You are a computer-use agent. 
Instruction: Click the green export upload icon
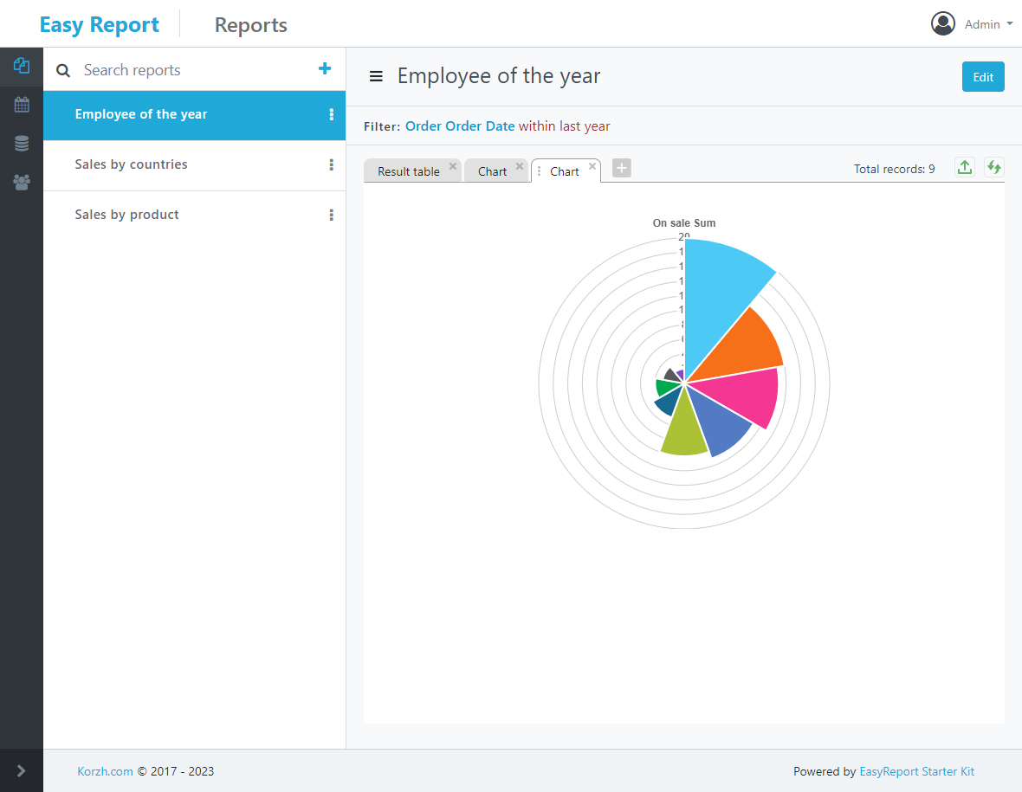click(x=964, y=168)
